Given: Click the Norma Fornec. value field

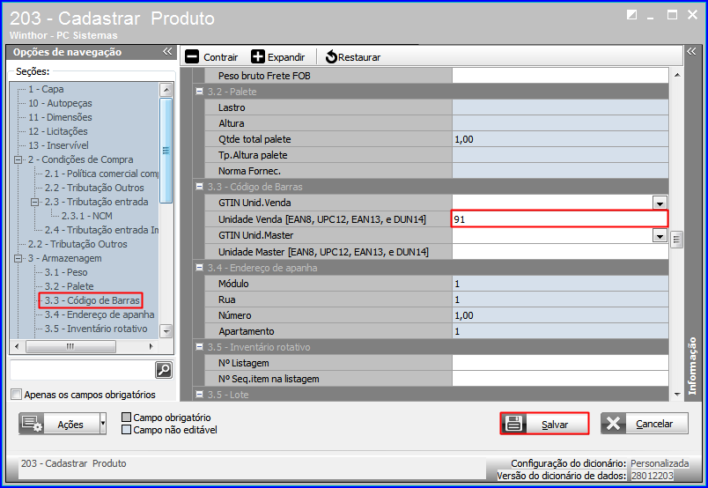Looking at the screenshot, I should pos(560,171).
